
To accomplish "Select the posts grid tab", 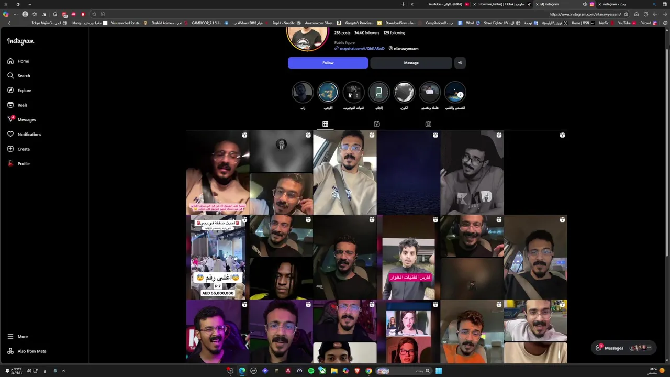I will click(325, 124).
